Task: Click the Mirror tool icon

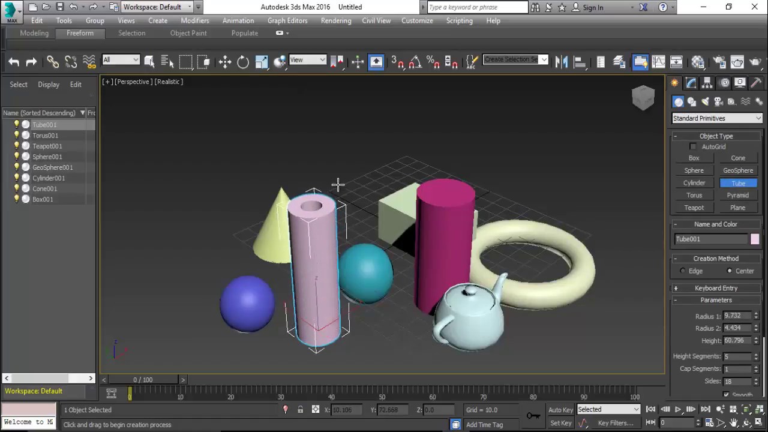Action: coord(562,61)
